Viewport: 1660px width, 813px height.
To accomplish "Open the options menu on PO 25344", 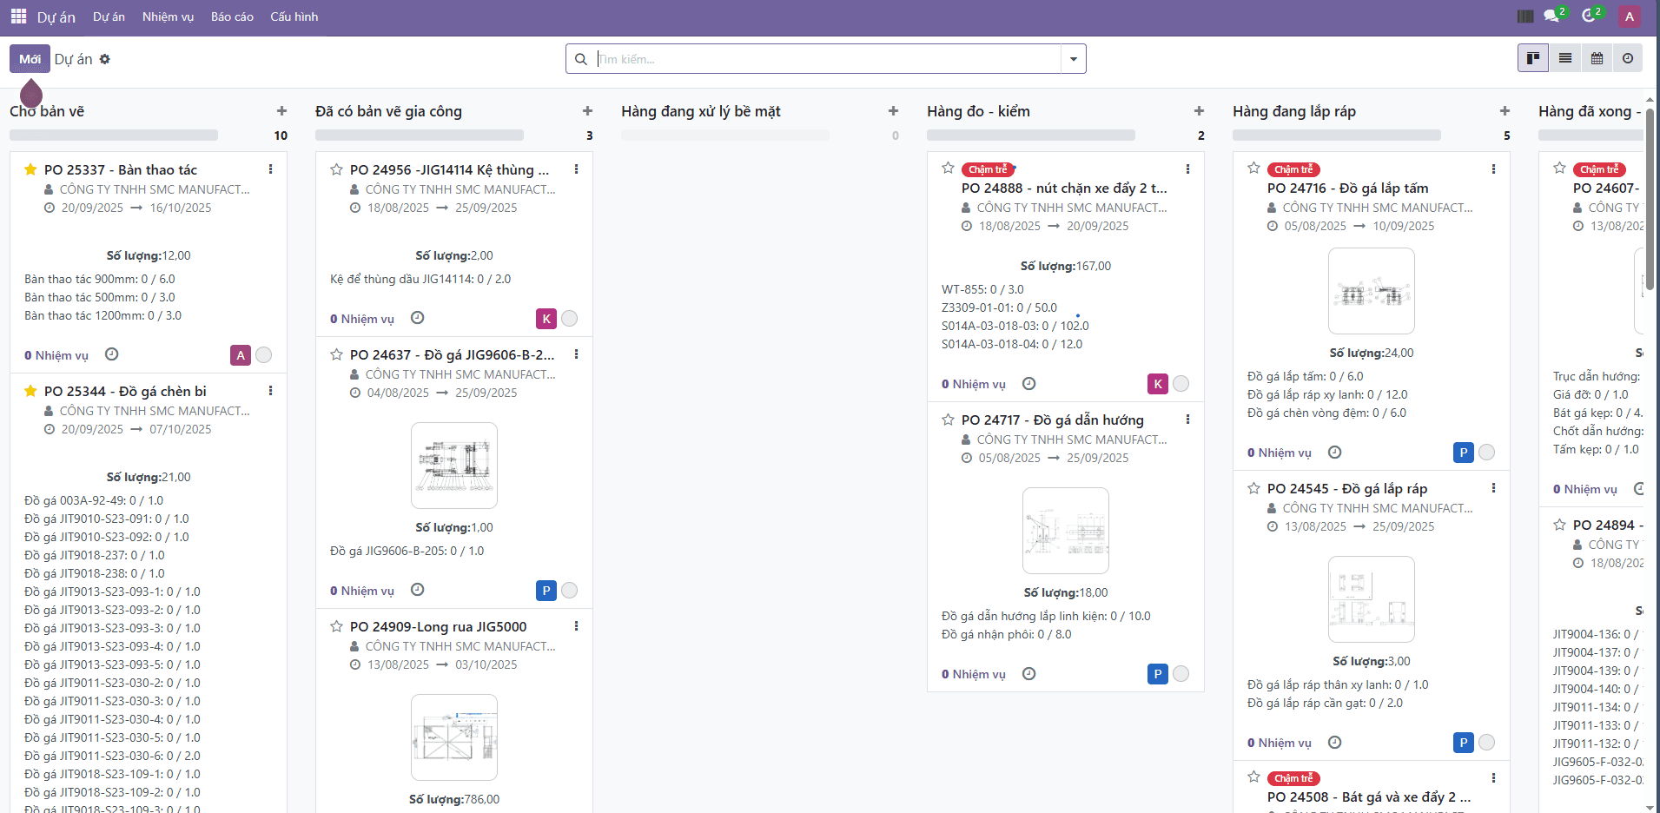I will point(270,391).
